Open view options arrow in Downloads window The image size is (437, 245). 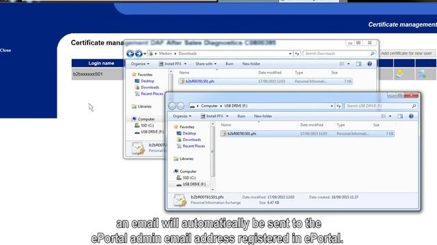click(x=348, y=64)
